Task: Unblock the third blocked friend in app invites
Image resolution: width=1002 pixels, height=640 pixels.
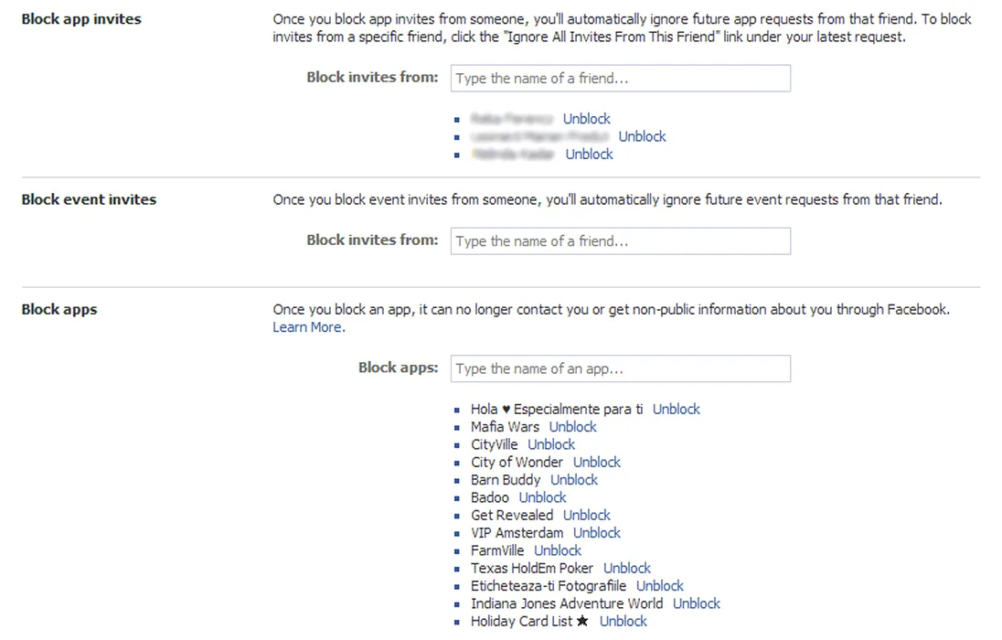Action: (589, 155)
